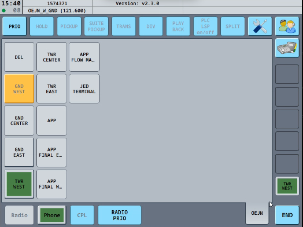End the call with END button
Viewport: 303px width, 227px height.
[287, 215]
